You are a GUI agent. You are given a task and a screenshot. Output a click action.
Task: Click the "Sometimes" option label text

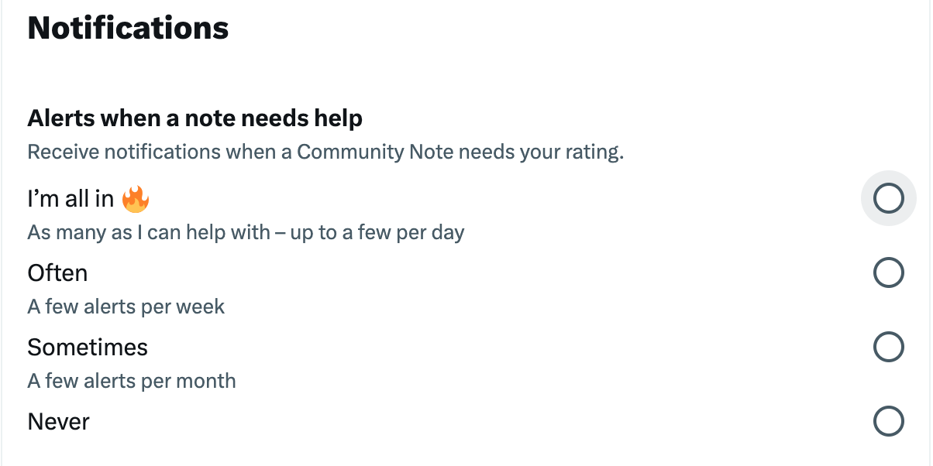[x=88, y=347]
